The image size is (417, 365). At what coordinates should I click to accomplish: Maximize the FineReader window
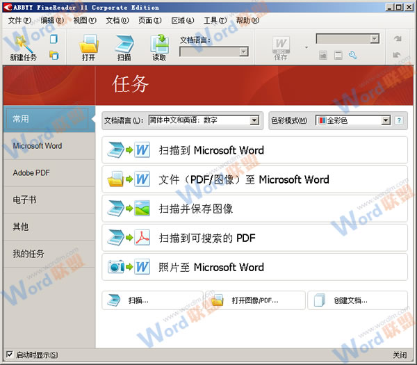point(399,7)
